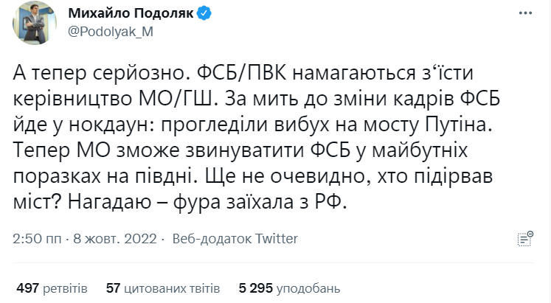The width and height of the screenshot is (551, 303).
Task: Click the blue verified badge
Action: pos(204,13)
